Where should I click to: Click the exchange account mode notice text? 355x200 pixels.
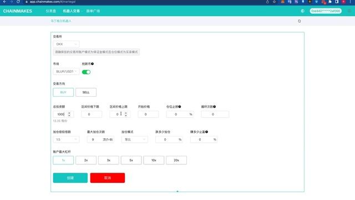tap(96, 52)
